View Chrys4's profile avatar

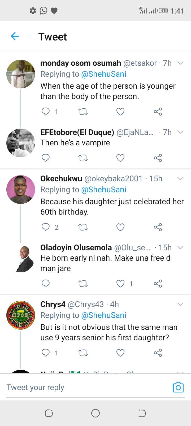point(21,315)
